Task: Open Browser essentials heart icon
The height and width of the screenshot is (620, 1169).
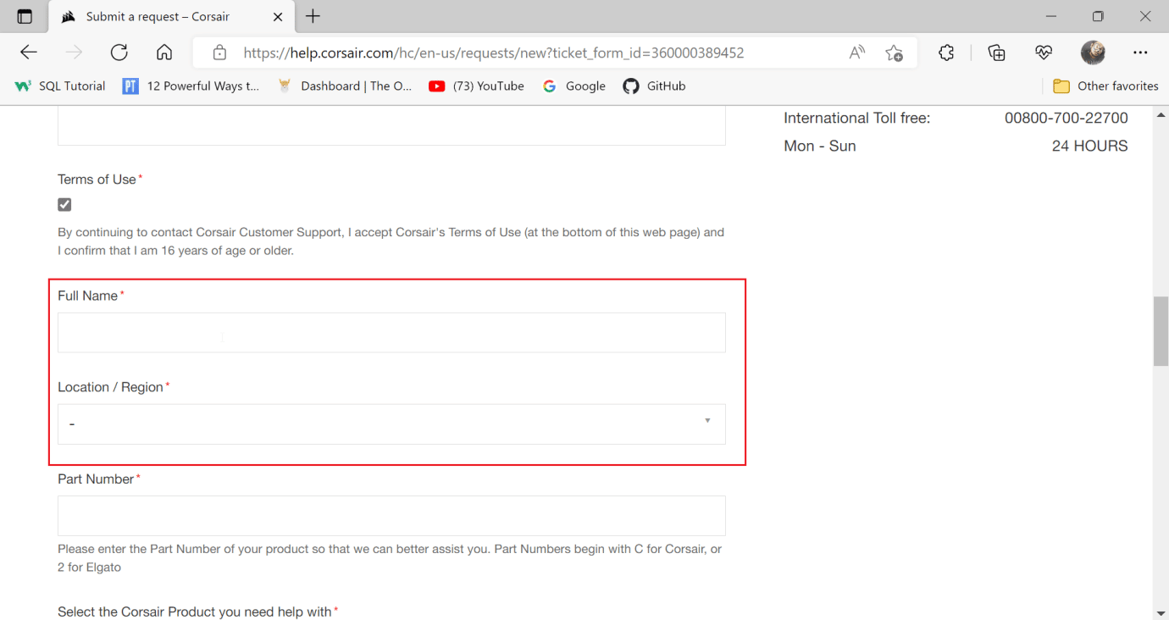Action: click(1043, 53)
